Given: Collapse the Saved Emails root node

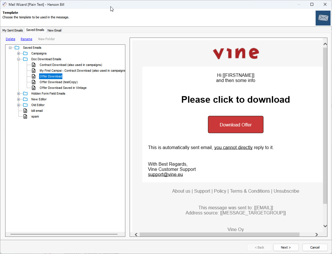Looking at the screenshot, I should pos(10,48).
